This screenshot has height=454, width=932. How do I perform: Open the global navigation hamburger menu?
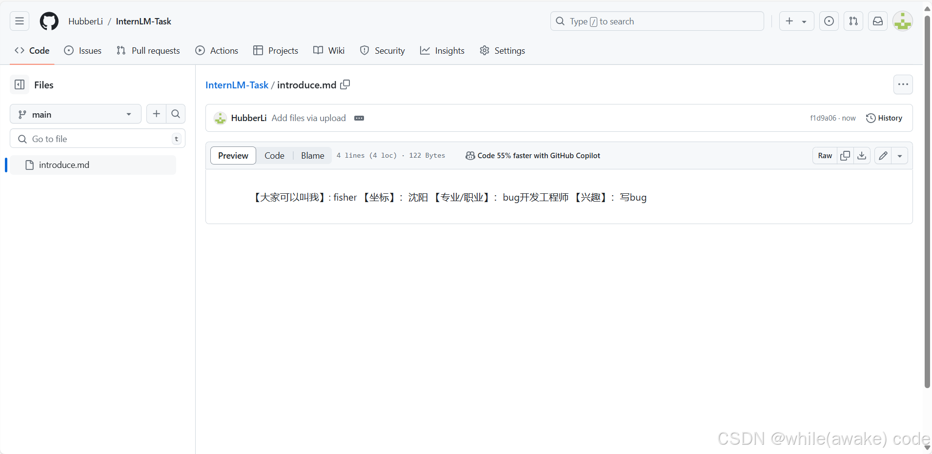(20, 21)
